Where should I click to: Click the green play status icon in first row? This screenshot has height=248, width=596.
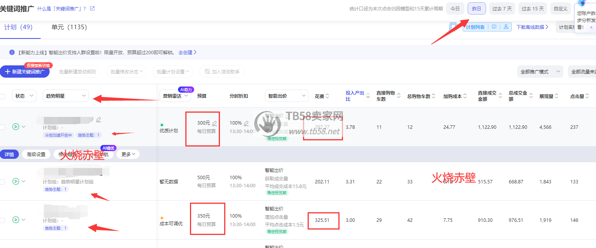(16, 126)
